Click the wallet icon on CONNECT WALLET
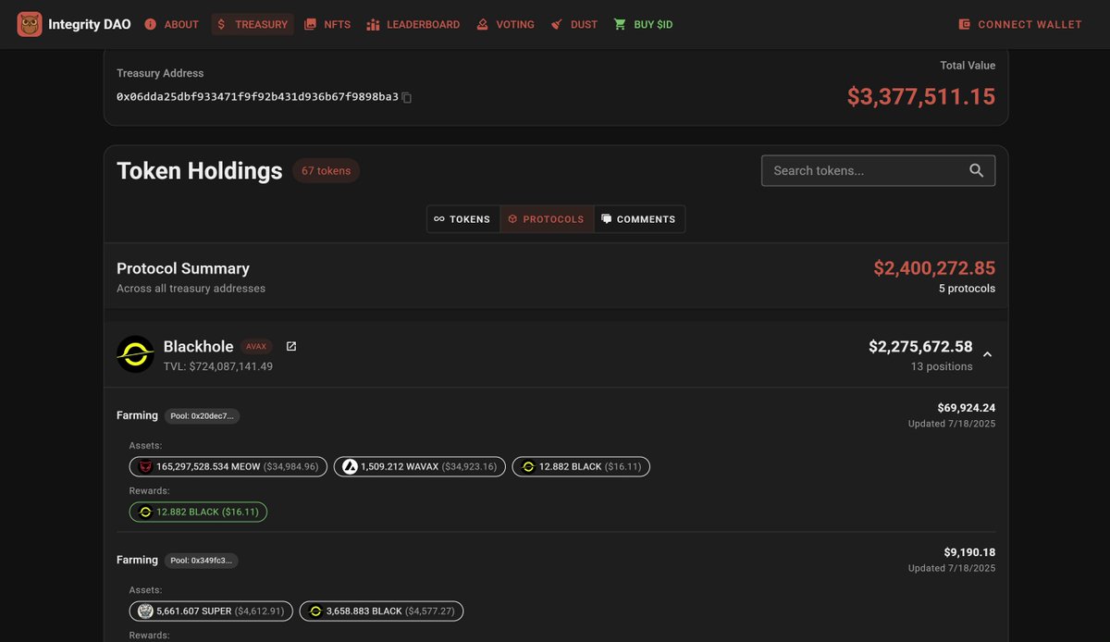 (965, 24)
